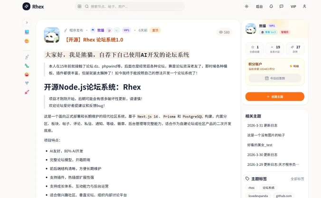The height and width of the screenshot is (198, 321).
Task: Open the blue funnel node icon in sidebar
Action: (x=27, y=83)
